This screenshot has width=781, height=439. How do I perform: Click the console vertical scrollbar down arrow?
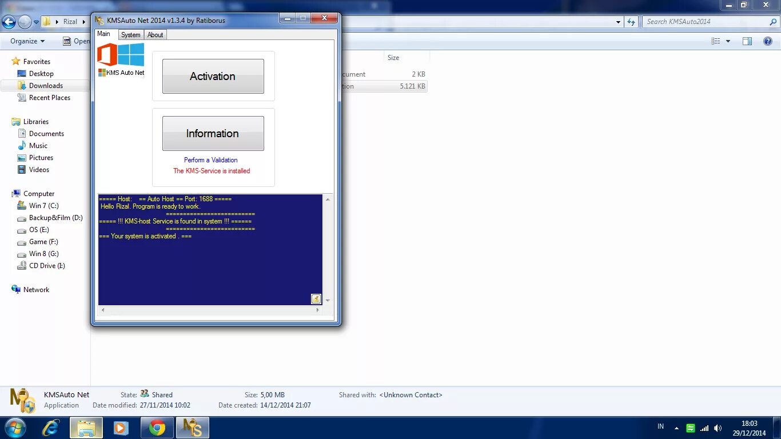click(328, 300)
